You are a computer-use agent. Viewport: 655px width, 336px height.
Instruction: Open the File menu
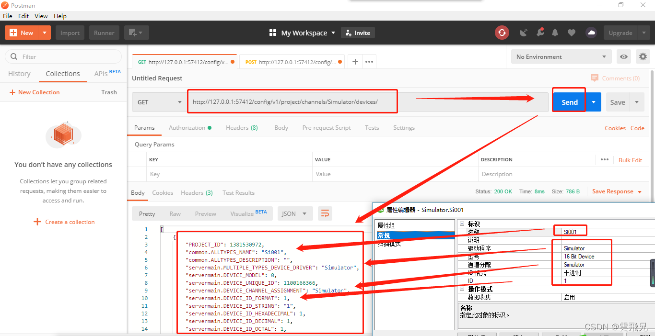7,16
